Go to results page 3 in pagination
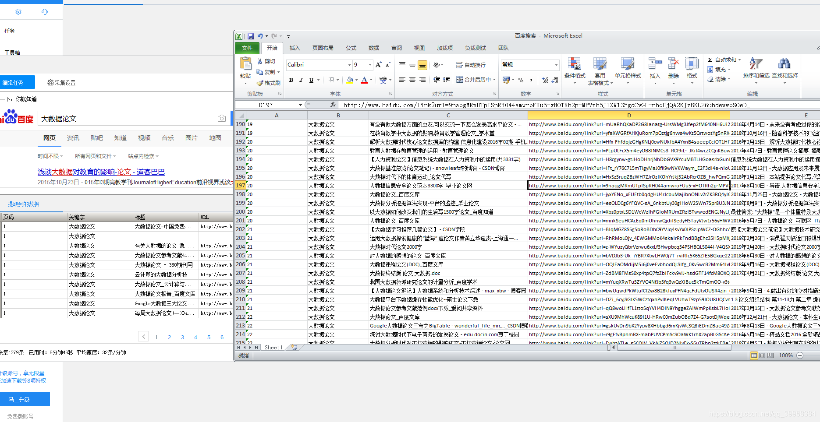This screenshot has width=820, height=422. (x=182, y=337)
